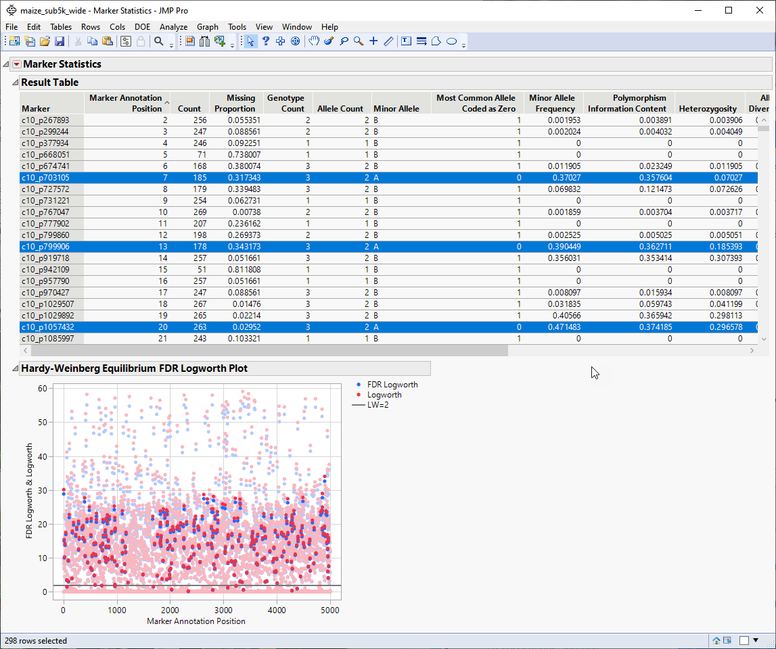The image size is (776, 649).
Task: Open Marker Statistics red triangle menu
Action: tap(17, 64)
